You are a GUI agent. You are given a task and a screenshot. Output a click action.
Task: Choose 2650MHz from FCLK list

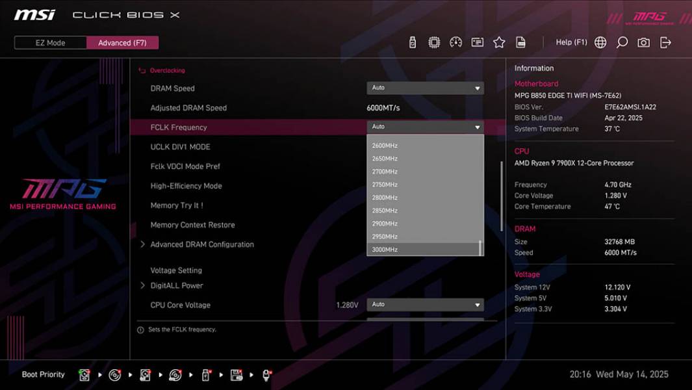coord(425,159)
